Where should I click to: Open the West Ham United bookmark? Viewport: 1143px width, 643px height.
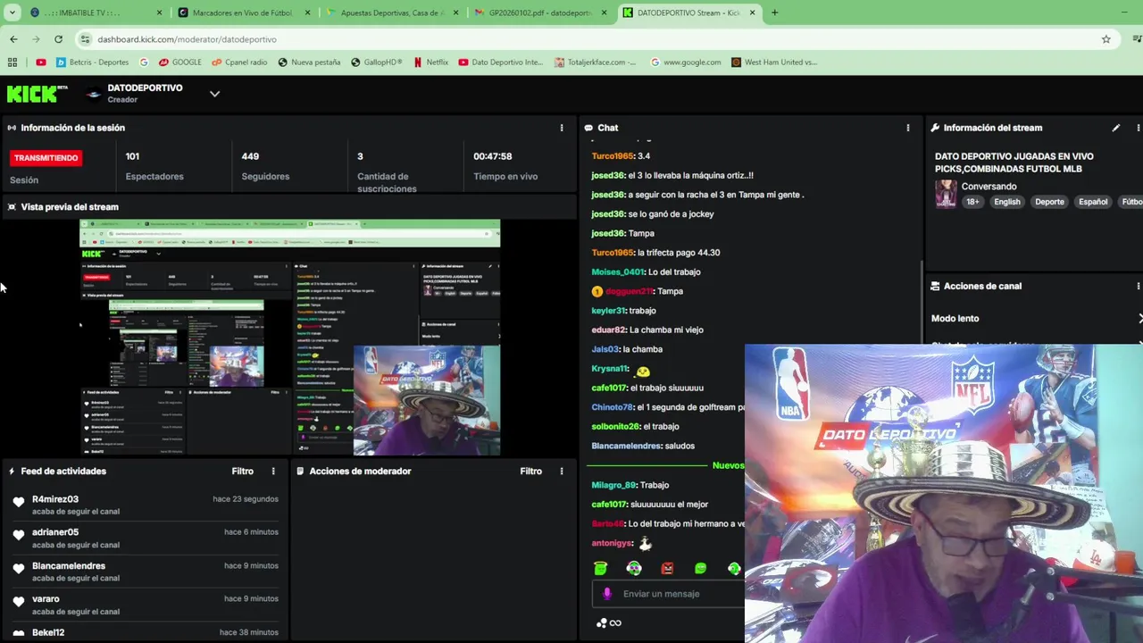(774, 63)
